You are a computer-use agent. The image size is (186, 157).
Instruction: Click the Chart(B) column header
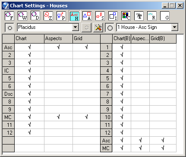(122, 38)
